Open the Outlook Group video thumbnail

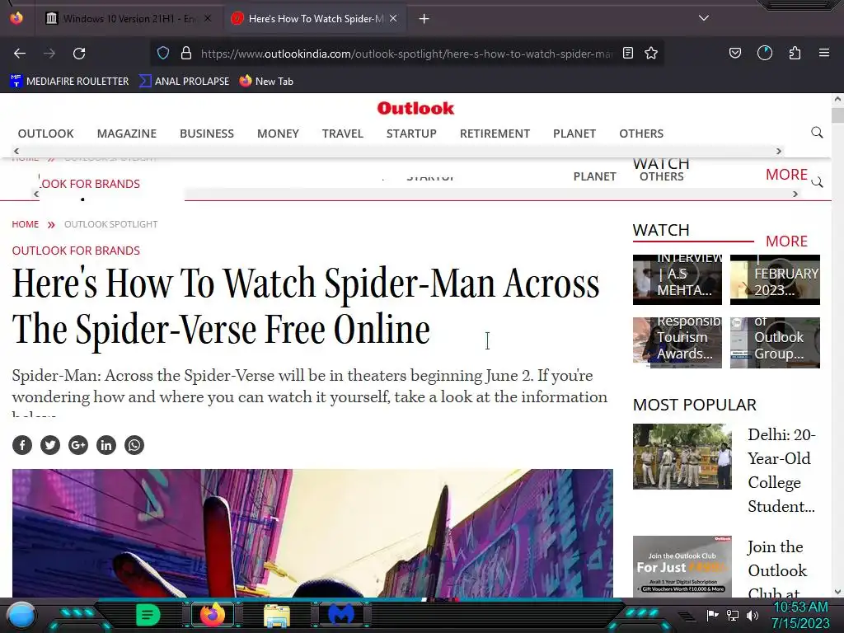point(775,343)
